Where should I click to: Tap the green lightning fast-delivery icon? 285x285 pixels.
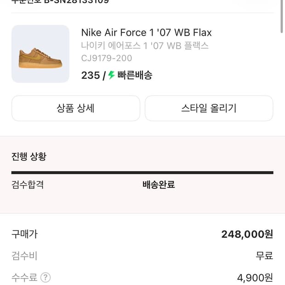(x=111, y=75)
